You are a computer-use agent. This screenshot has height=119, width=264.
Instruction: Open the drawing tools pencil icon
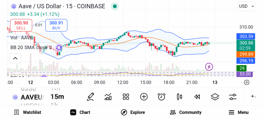(90, 97)
